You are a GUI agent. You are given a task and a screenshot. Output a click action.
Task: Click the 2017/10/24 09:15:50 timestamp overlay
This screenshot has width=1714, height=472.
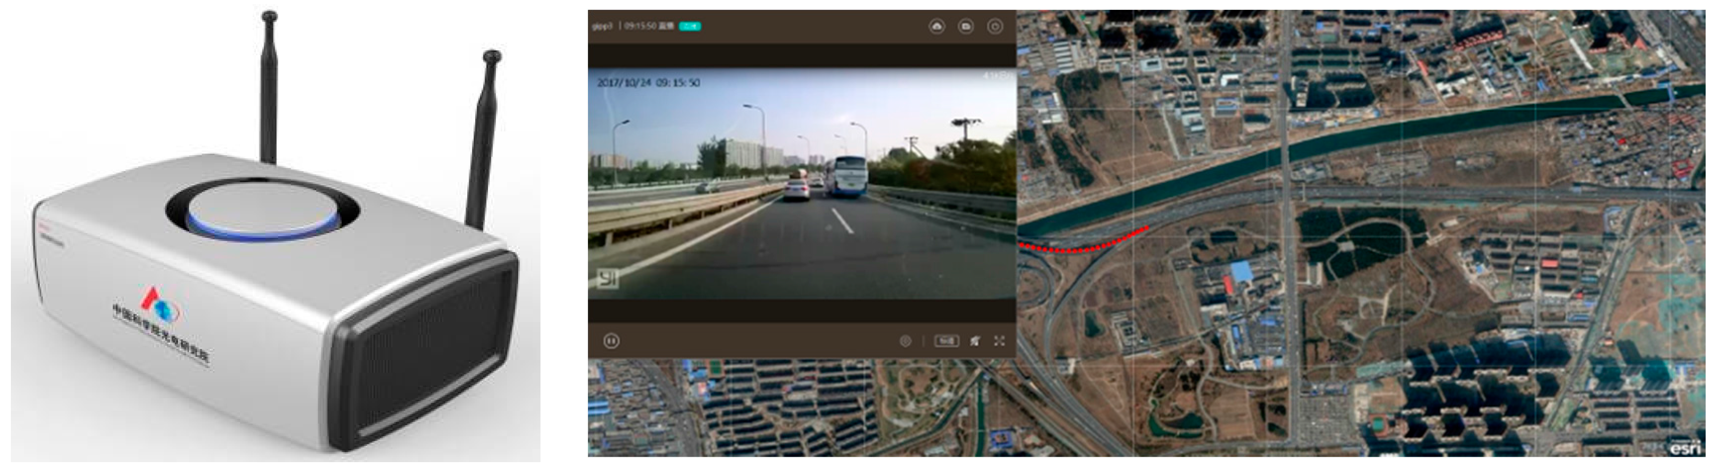pyautogui.click(x=649, y=83)
